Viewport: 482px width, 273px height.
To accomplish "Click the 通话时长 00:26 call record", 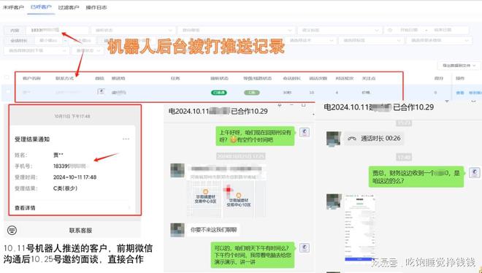I will pyautogui.click(x=374, y=139).
